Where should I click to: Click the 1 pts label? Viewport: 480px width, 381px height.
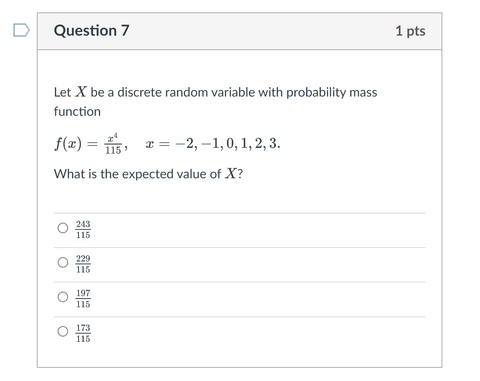point(409,31)
